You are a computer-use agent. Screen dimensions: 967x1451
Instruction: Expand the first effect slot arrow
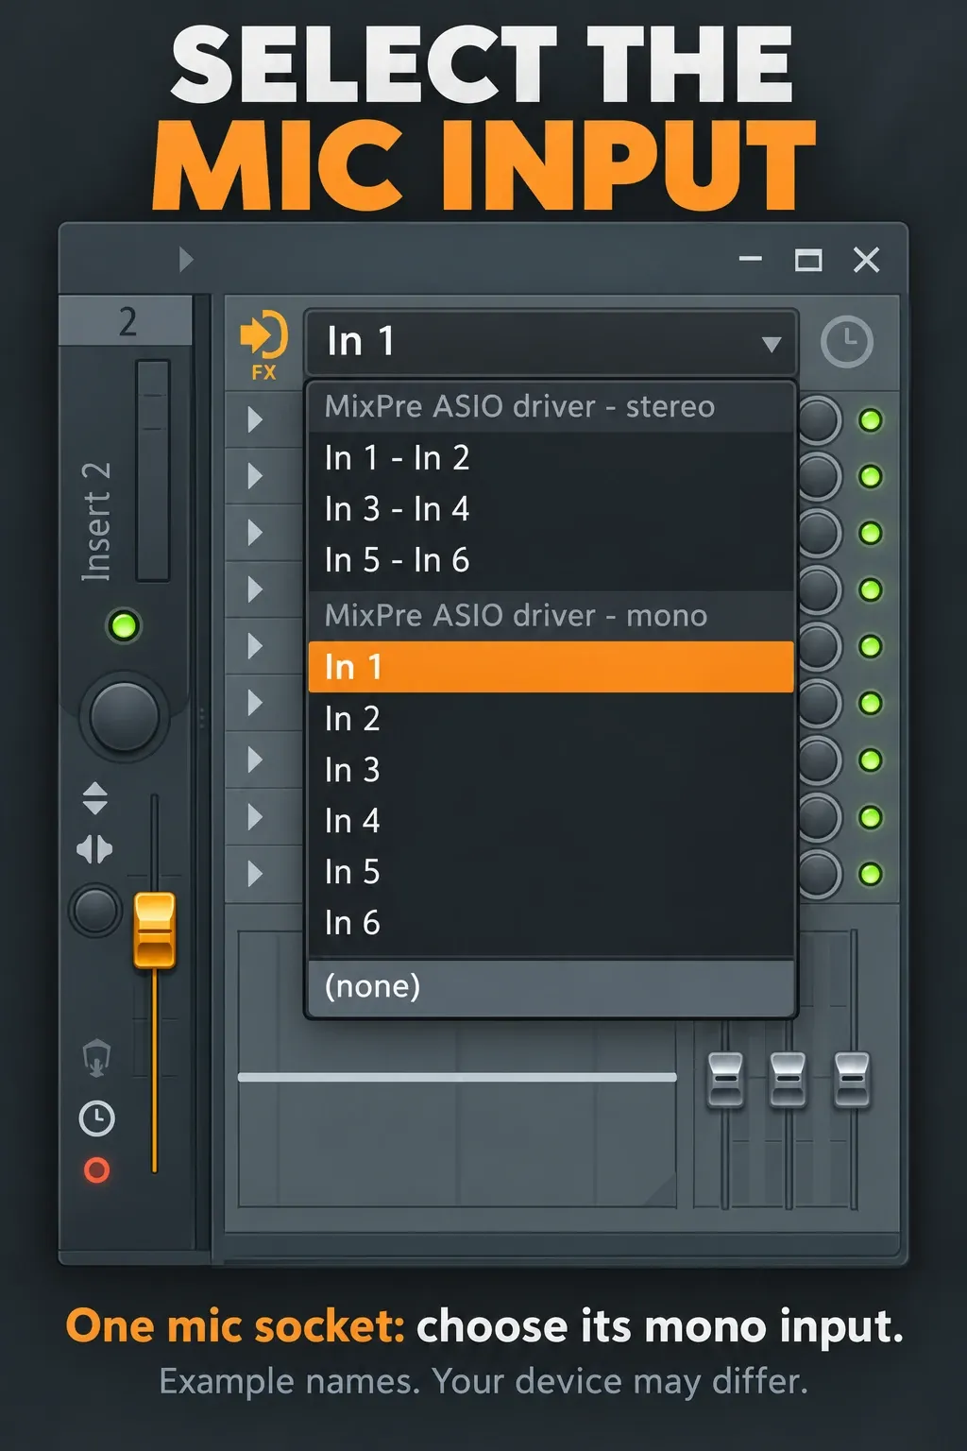coord(255,419)
